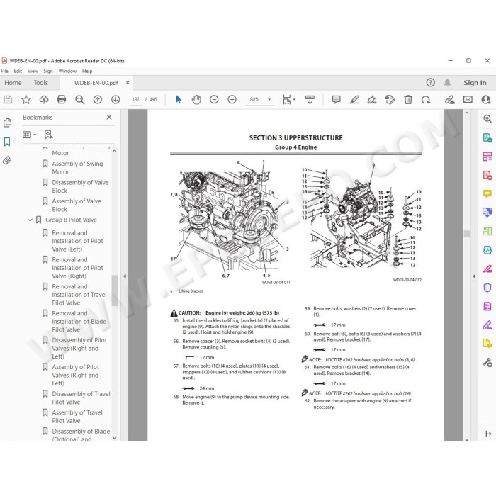
Task: Click the zoom percentage field showing 80%
Action: tap(254, 100)
